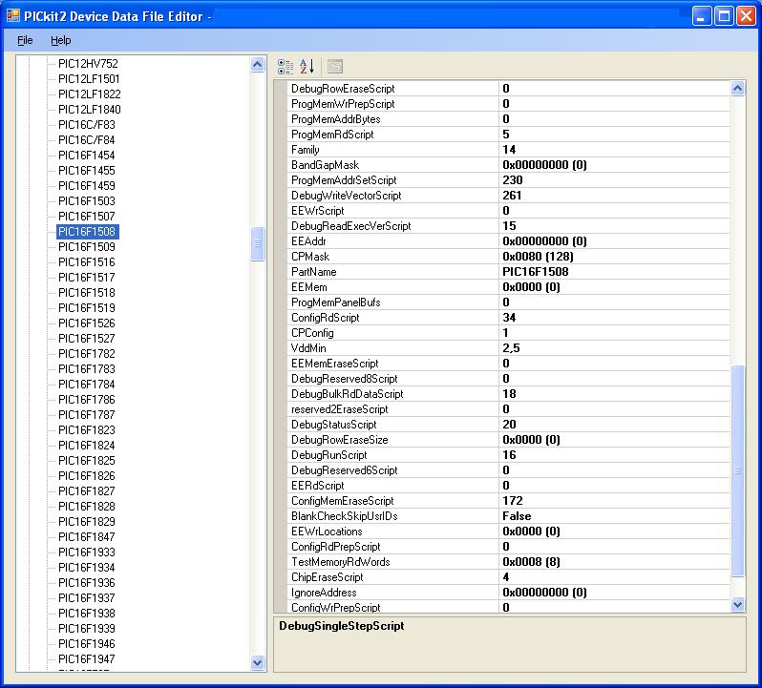762x688 pixels.
Task: Select PIC12LF1840 device
Action: tap(90, 109)
